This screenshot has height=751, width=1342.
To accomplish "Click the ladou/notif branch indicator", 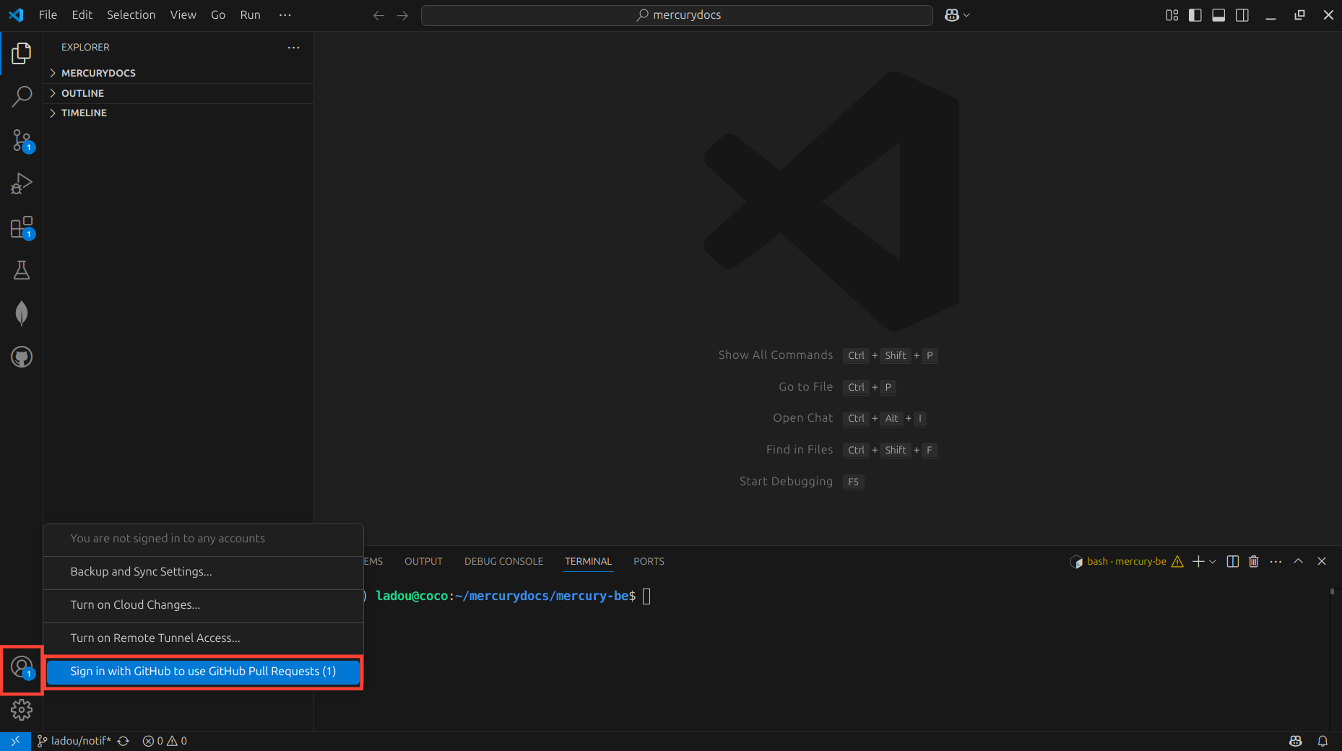I will click(x=74, y=741).
